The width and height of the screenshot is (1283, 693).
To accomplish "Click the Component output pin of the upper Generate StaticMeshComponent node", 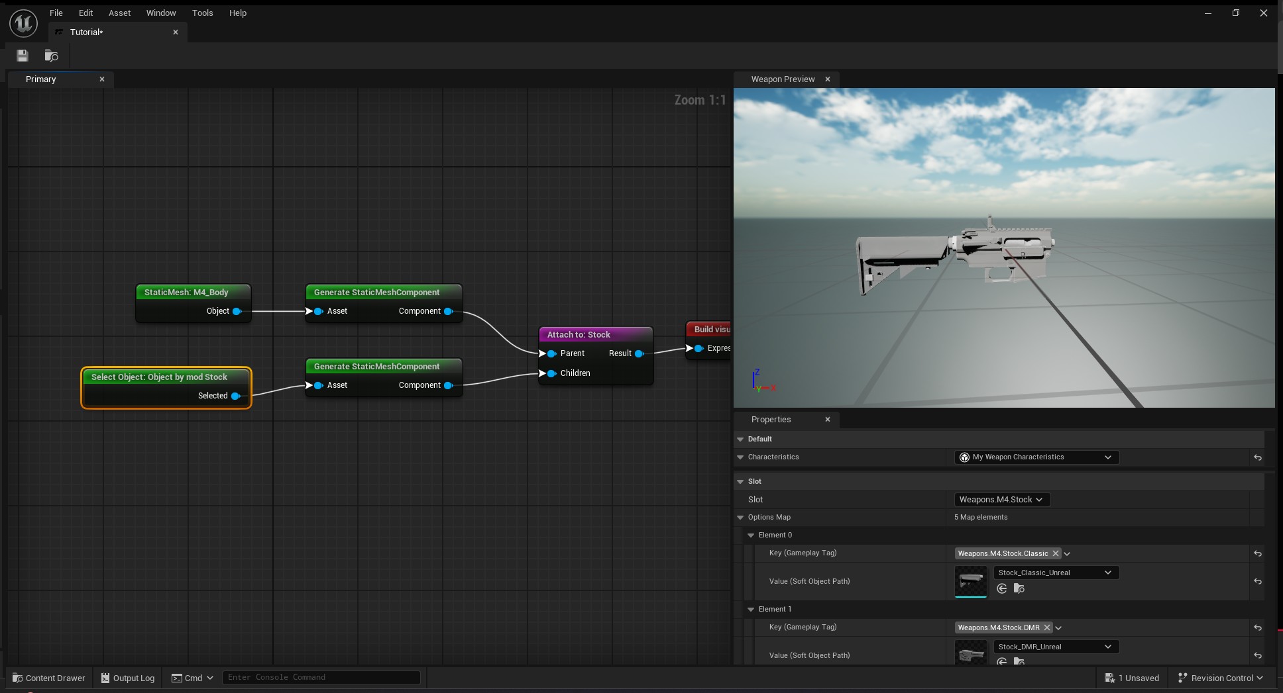I will coord(449,311).
